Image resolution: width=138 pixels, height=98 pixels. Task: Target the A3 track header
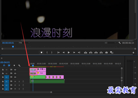(6, 89)
